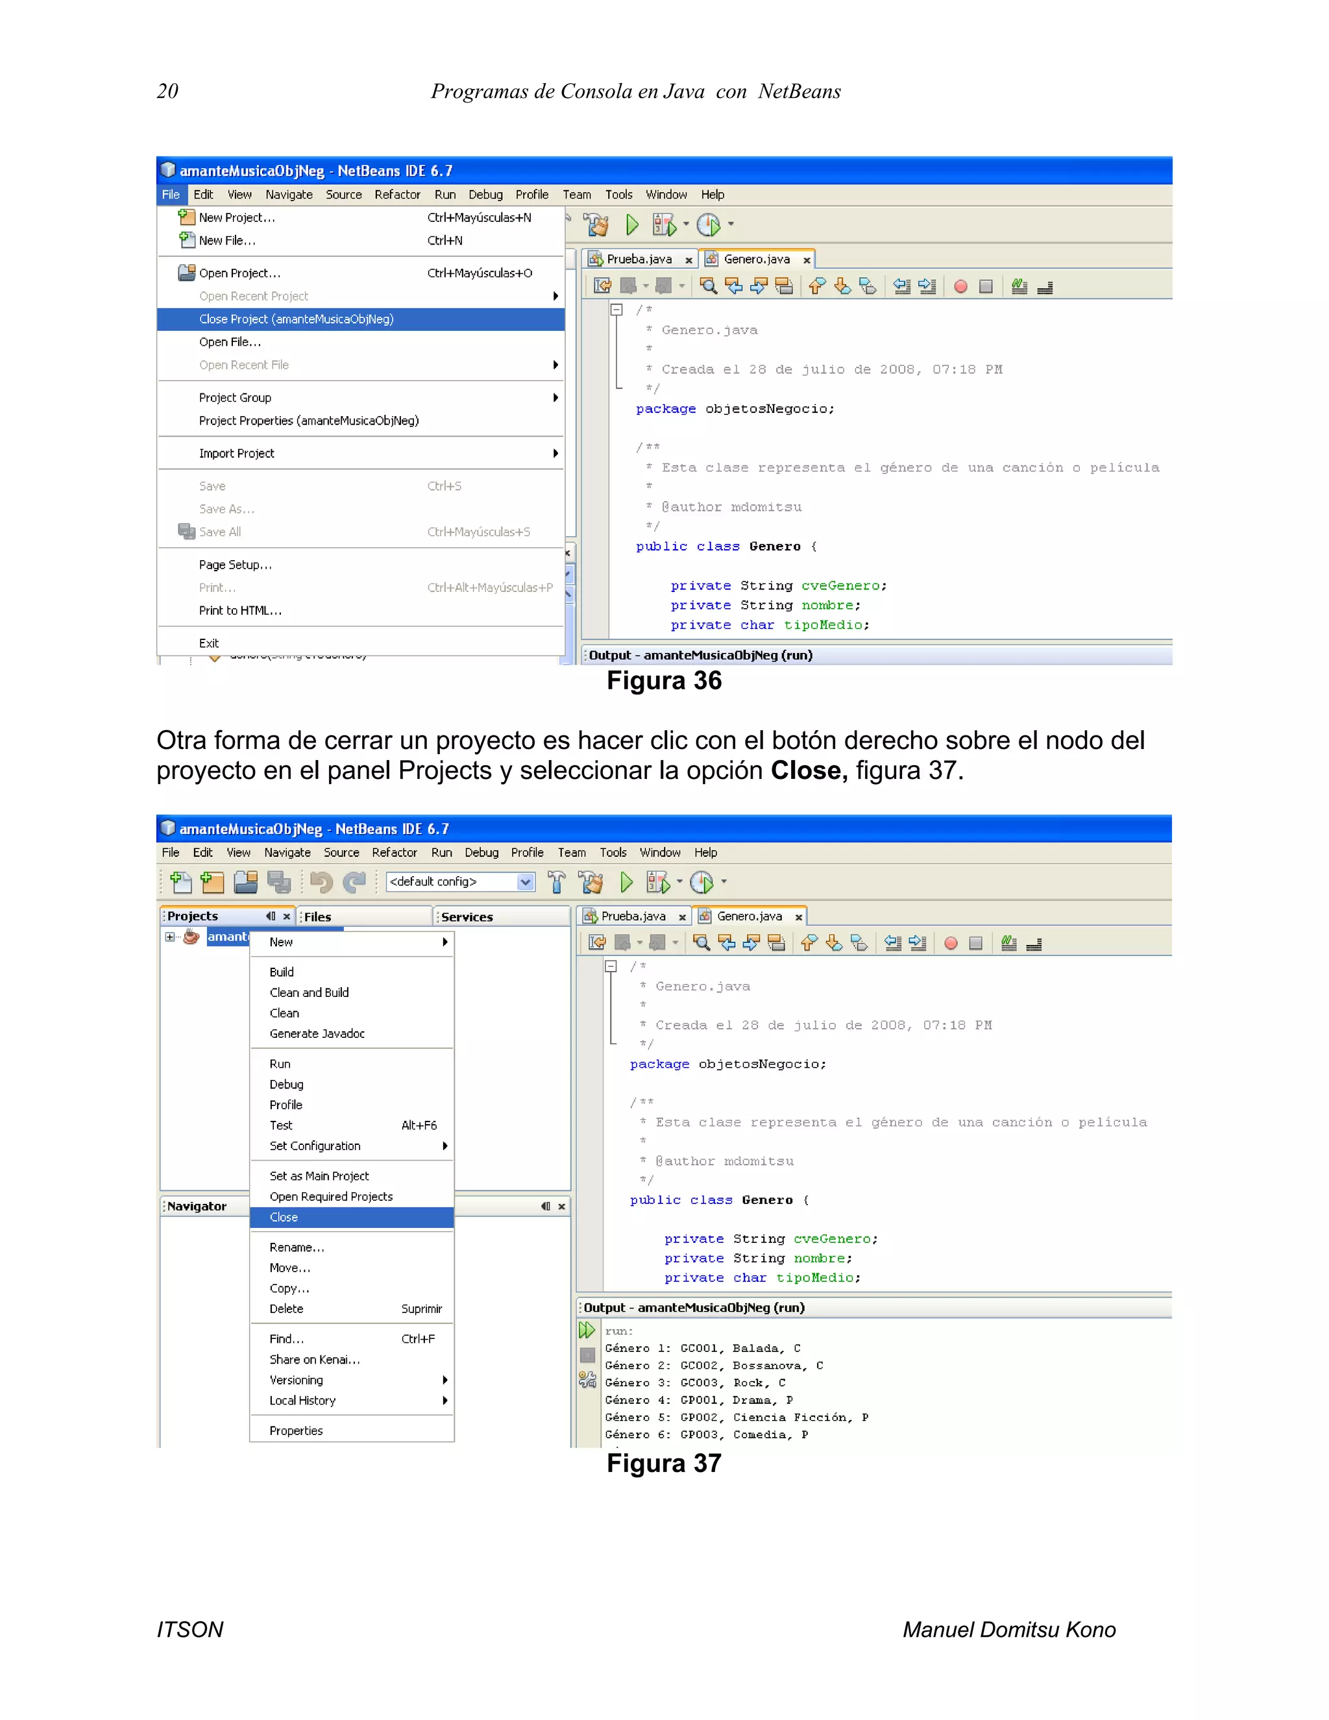Click magnifier Find Selection icon in Figura 37 editor
Screen dimensions: 1329x1720
[x=701, y=942]
